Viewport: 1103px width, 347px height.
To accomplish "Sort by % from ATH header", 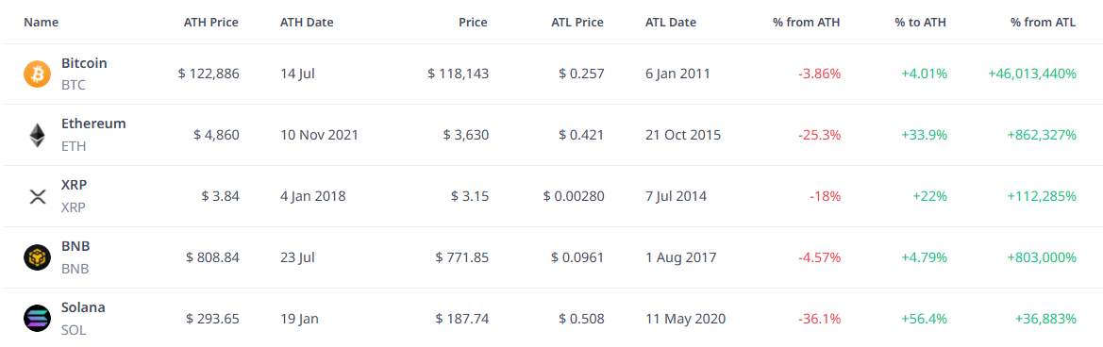I will (806, 23).
